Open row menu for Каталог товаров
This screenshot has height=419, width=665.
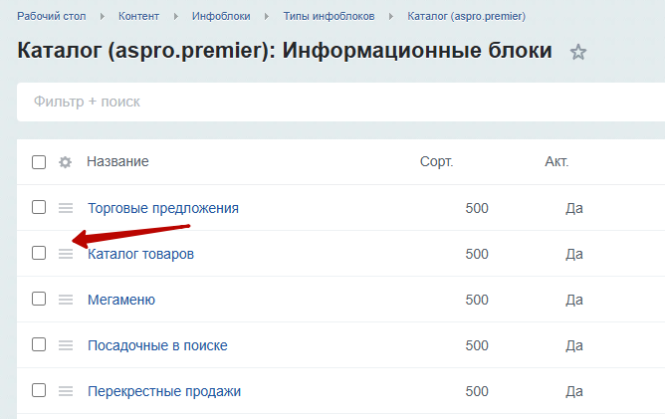[66, 254]
